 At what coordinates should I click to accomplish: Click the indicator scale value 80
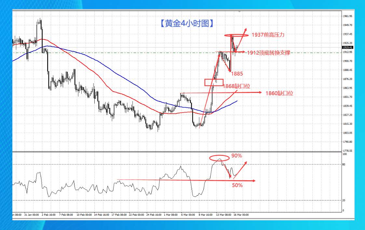click(x=344, y=164)
